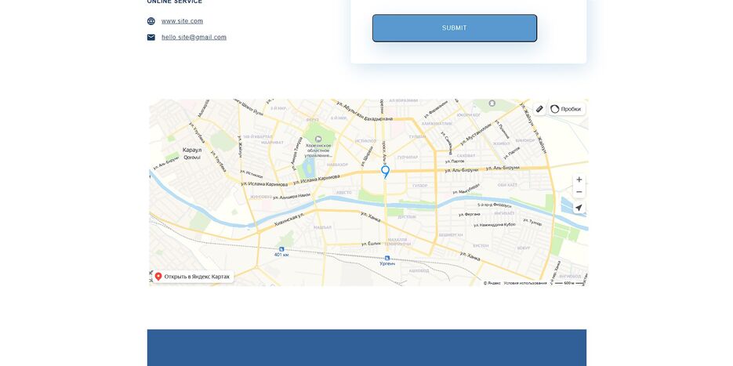Click the Караул Qorovul place label
This screenshot has width=733, height=366.
192,154
